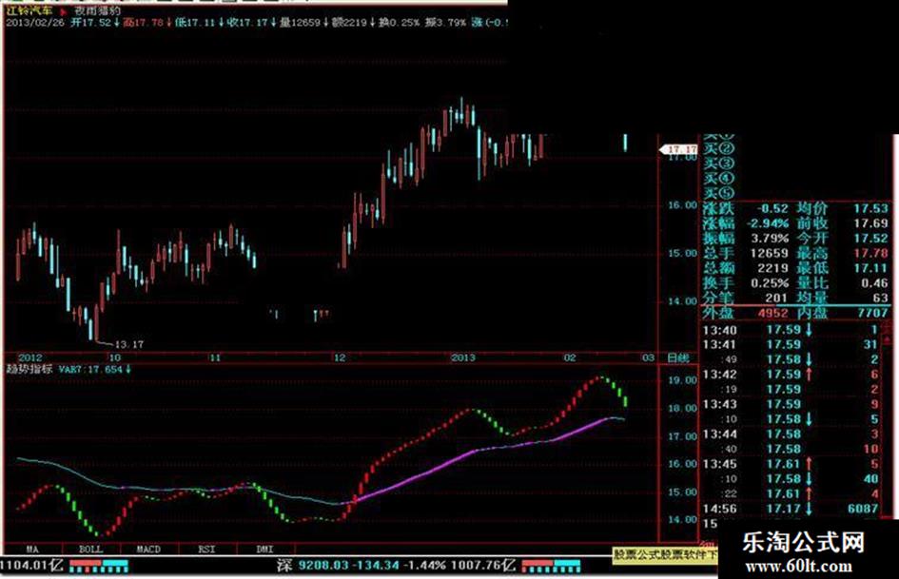Click the 02 month marker on time axis
This screenshot has height=579, width=899.
coord(569,357)
